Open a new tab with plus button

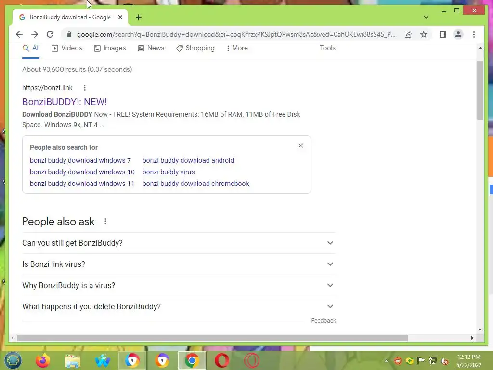[x=139, y=17]
